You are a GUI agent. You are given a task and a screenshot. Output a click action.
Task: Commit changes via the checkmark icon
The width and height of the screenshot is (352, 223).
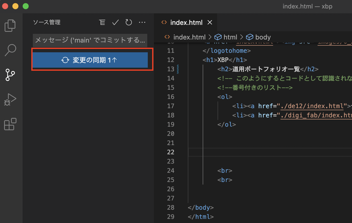coord(115,22)
